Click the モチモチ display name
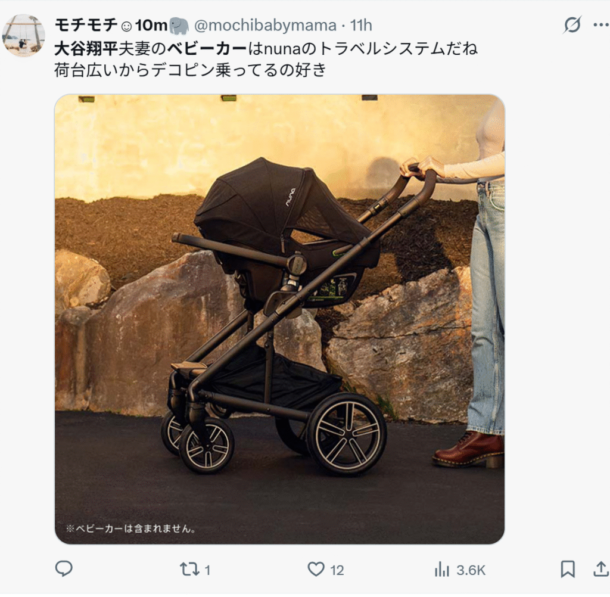This screenshot has width=610, height=597. coord(86,25)
